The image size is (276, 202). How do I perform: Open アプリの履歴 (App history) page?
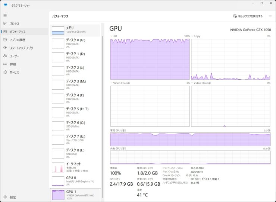(x=17, y=40)
